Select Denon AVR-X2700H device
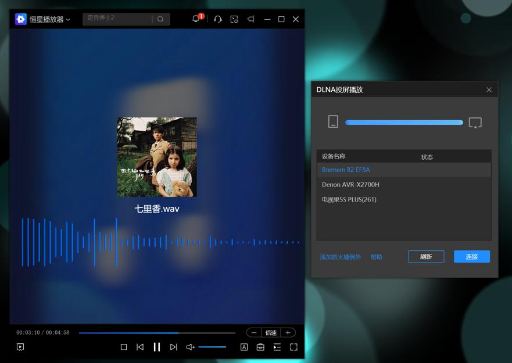Viewport: 512px width, 363px height. pyautogui.click(x=350, y=185)
